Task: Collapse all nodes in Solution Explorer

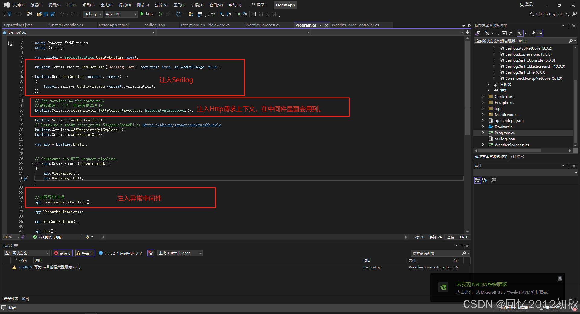Action: (504, 33)
